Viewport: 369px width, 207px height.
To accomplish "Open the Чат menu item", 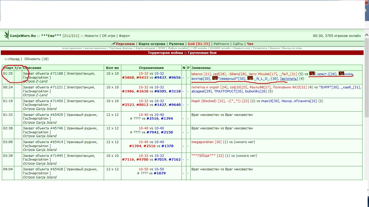I will click(250, 44).
